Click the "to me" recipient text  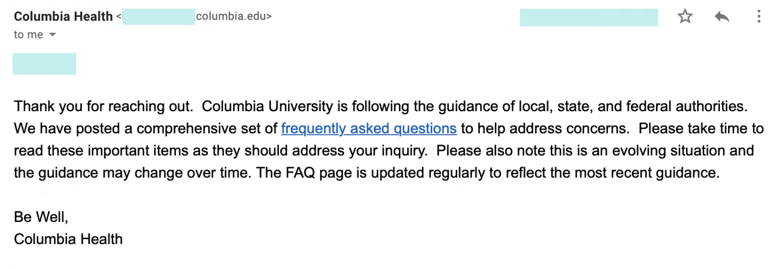tap(28, 35)
